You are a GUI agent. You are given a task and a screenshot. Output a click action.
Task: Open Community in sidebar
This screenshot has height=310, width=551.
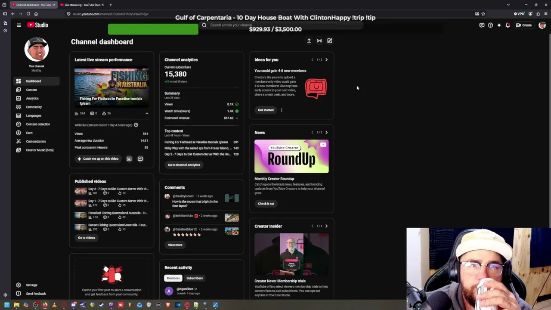(36, 107)
